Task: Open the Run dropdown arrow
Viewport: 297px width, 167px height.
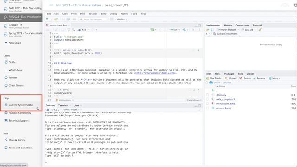Action: tap(179, 30)
